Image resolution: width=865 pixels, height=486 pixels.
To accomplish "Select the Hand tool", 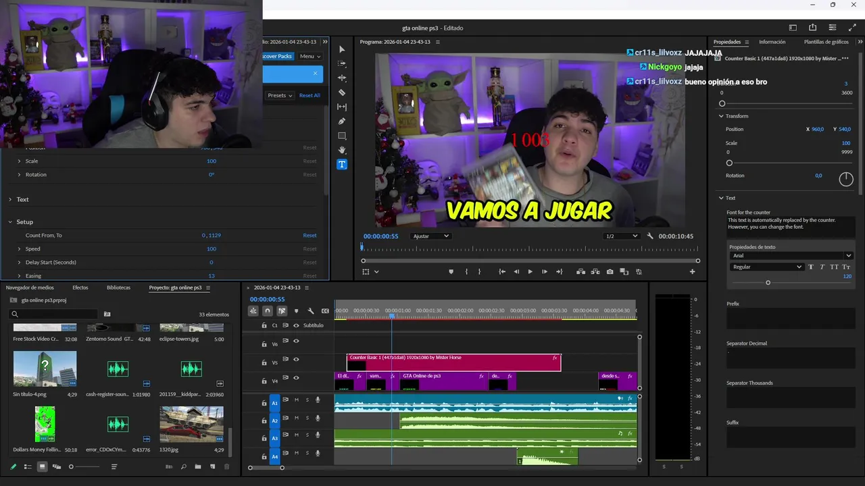I will (342, 150).
